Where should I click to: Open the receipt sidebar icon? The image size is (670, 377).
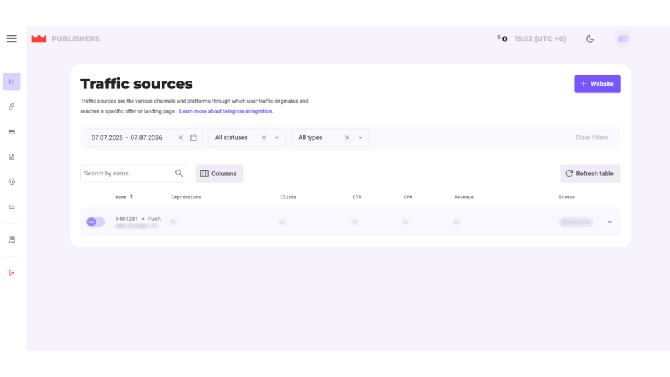click(12, 240)
